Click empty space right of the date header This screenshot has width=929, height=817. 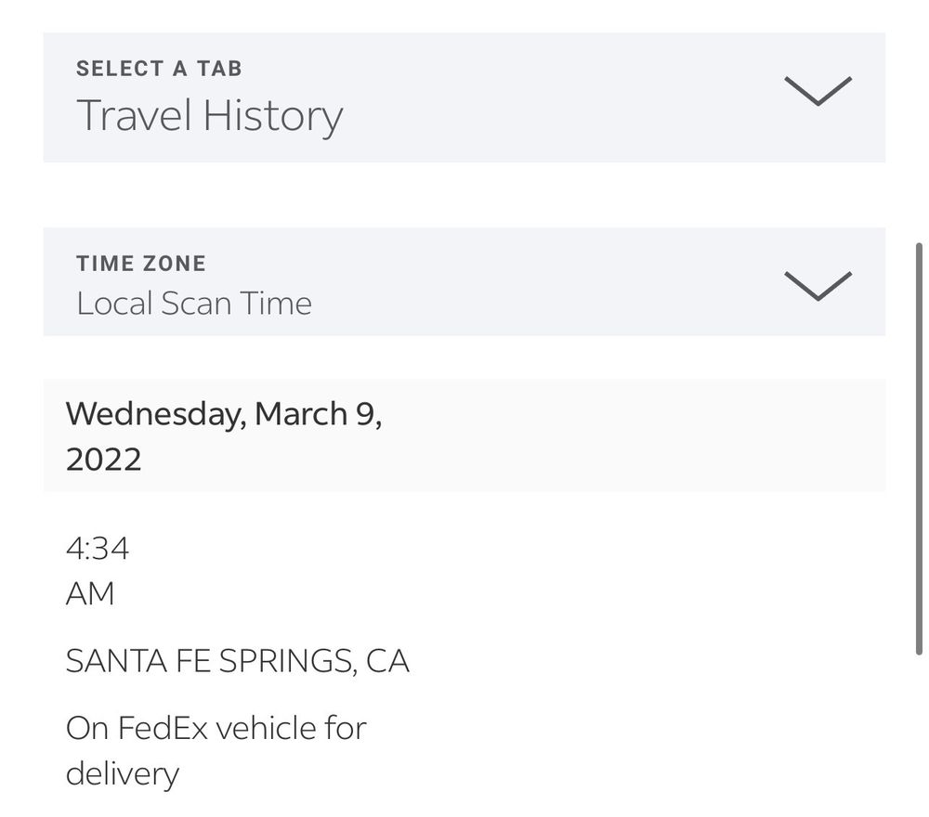pos(650,435)
